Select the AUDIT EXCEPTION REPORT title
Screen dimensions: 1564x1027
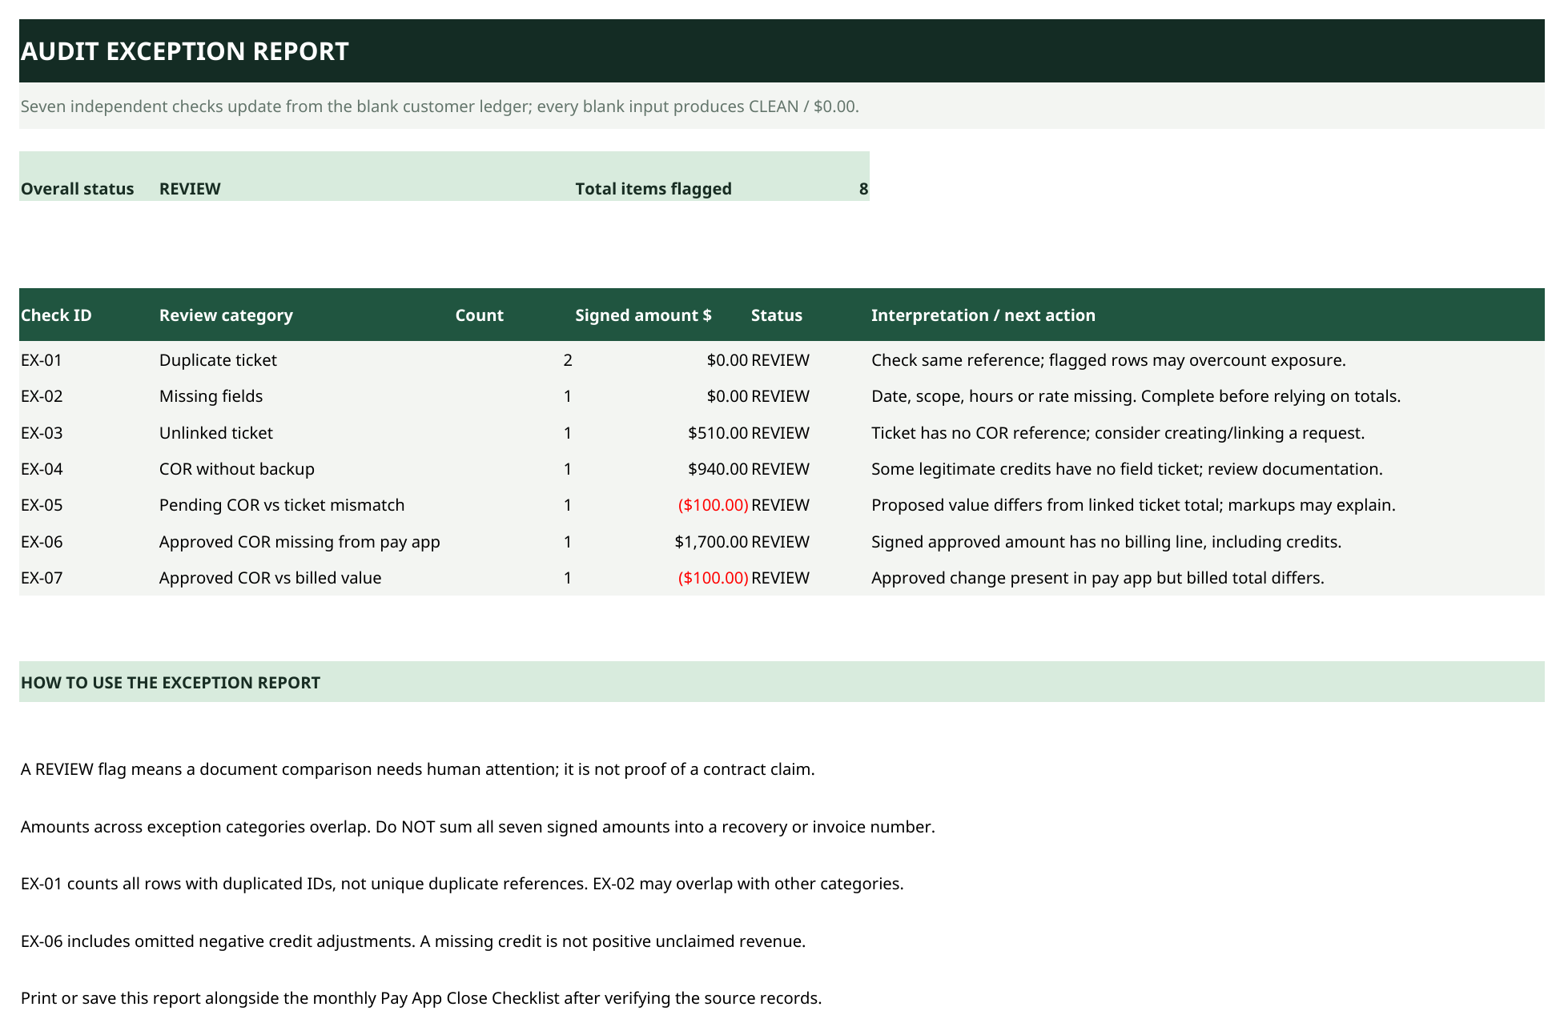point(185,51)
